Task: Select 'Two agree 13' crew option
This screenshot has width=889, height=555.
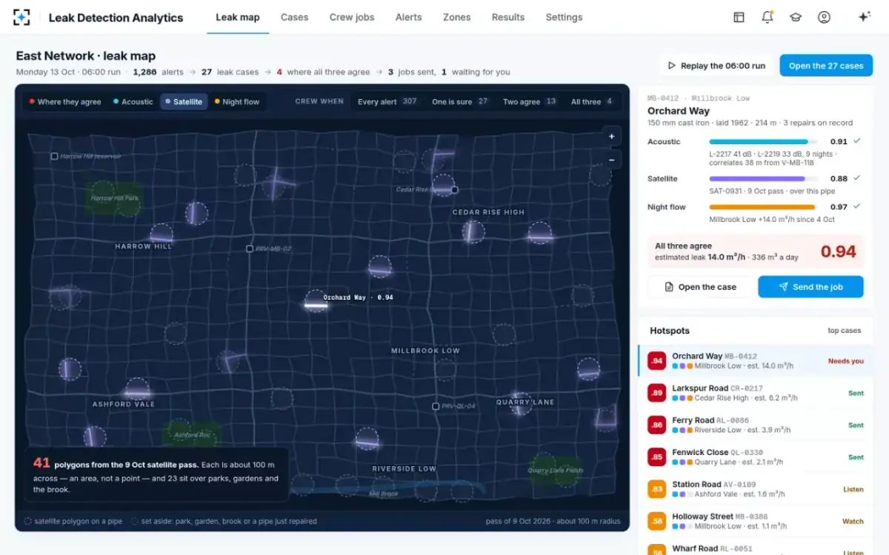Action: point(529,101)
